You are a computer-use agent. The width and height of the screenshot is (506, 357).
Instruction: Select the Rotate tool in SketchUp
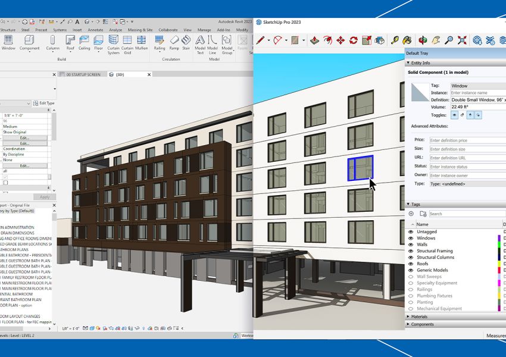354,40
